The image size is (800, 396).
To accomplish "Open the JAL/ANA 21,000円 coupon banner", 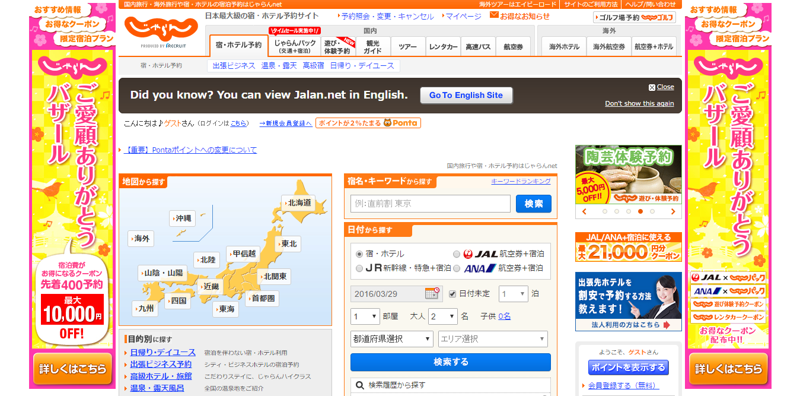I will [x=629, y=247].
